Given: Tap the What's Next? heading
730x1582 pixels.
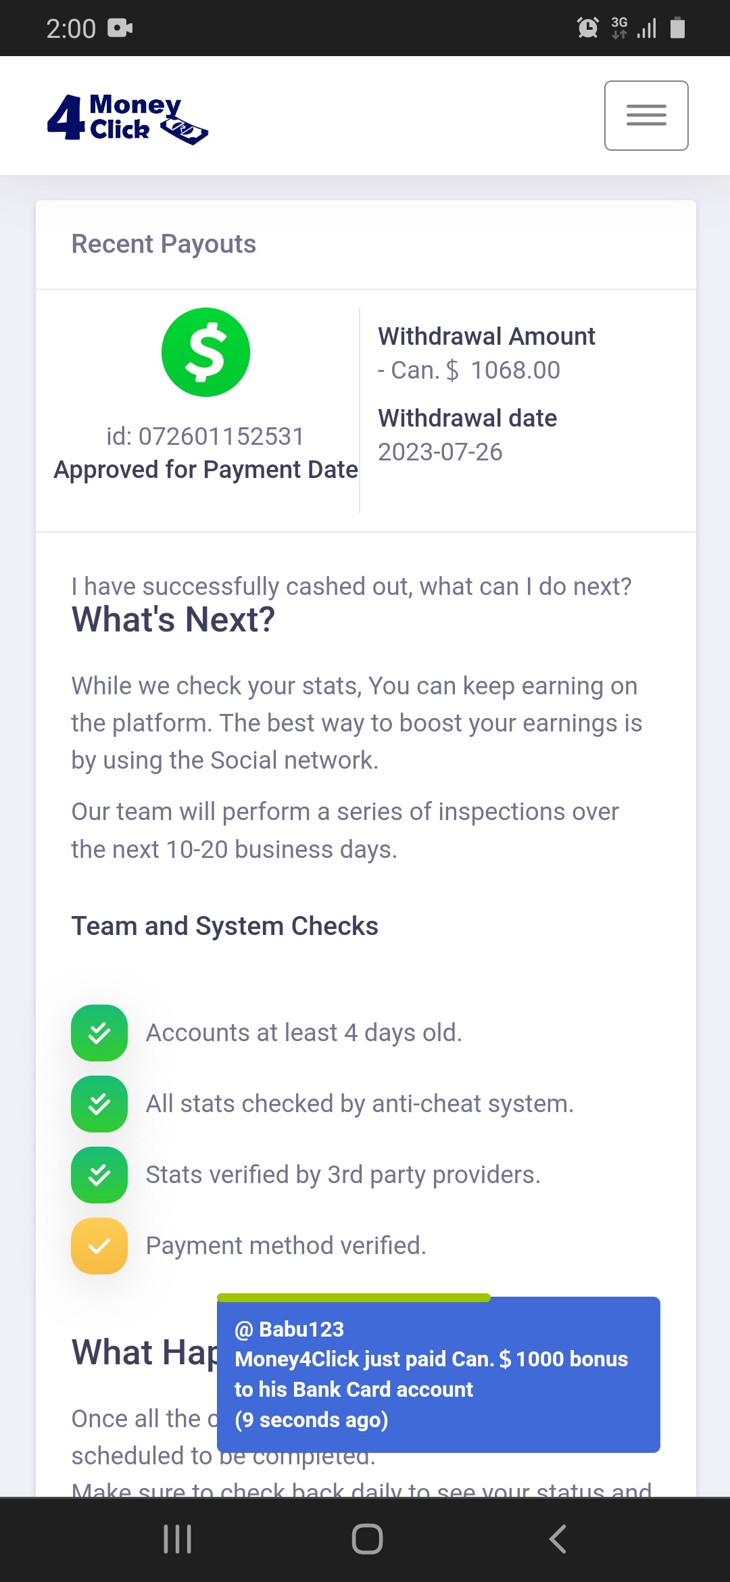Looking at the screenshot, I should point(173,620).
